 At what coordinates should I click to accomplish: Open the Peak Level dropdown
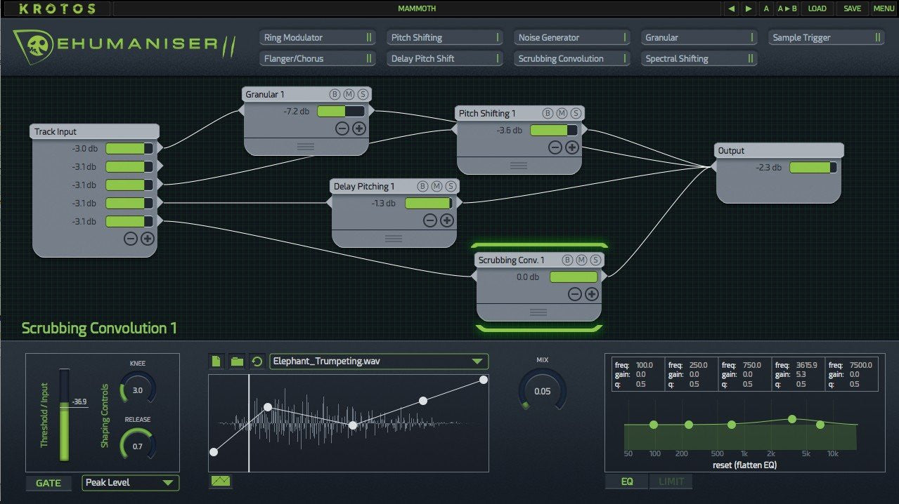coord(131,483)
